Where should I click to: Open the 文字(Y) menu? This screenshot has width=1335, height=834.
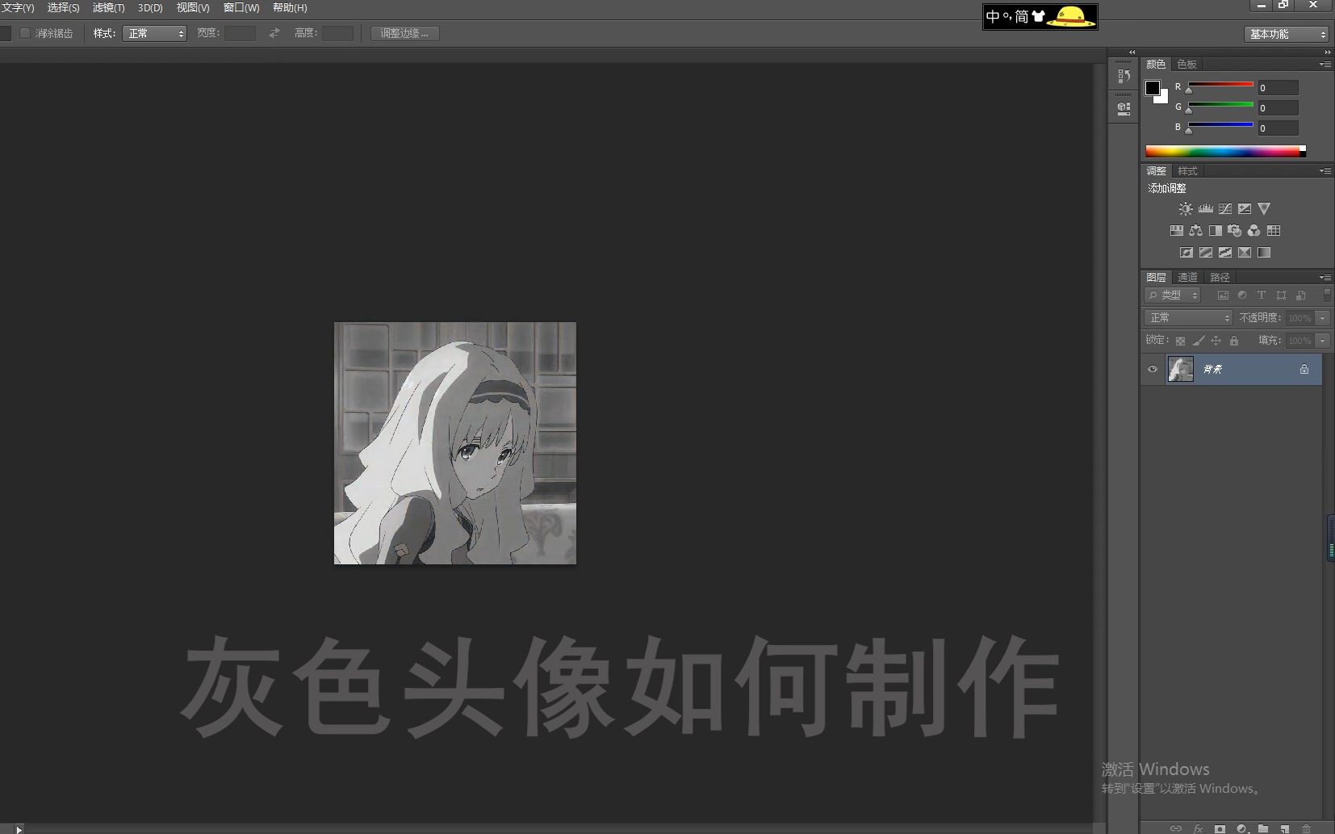coord(18,8)
